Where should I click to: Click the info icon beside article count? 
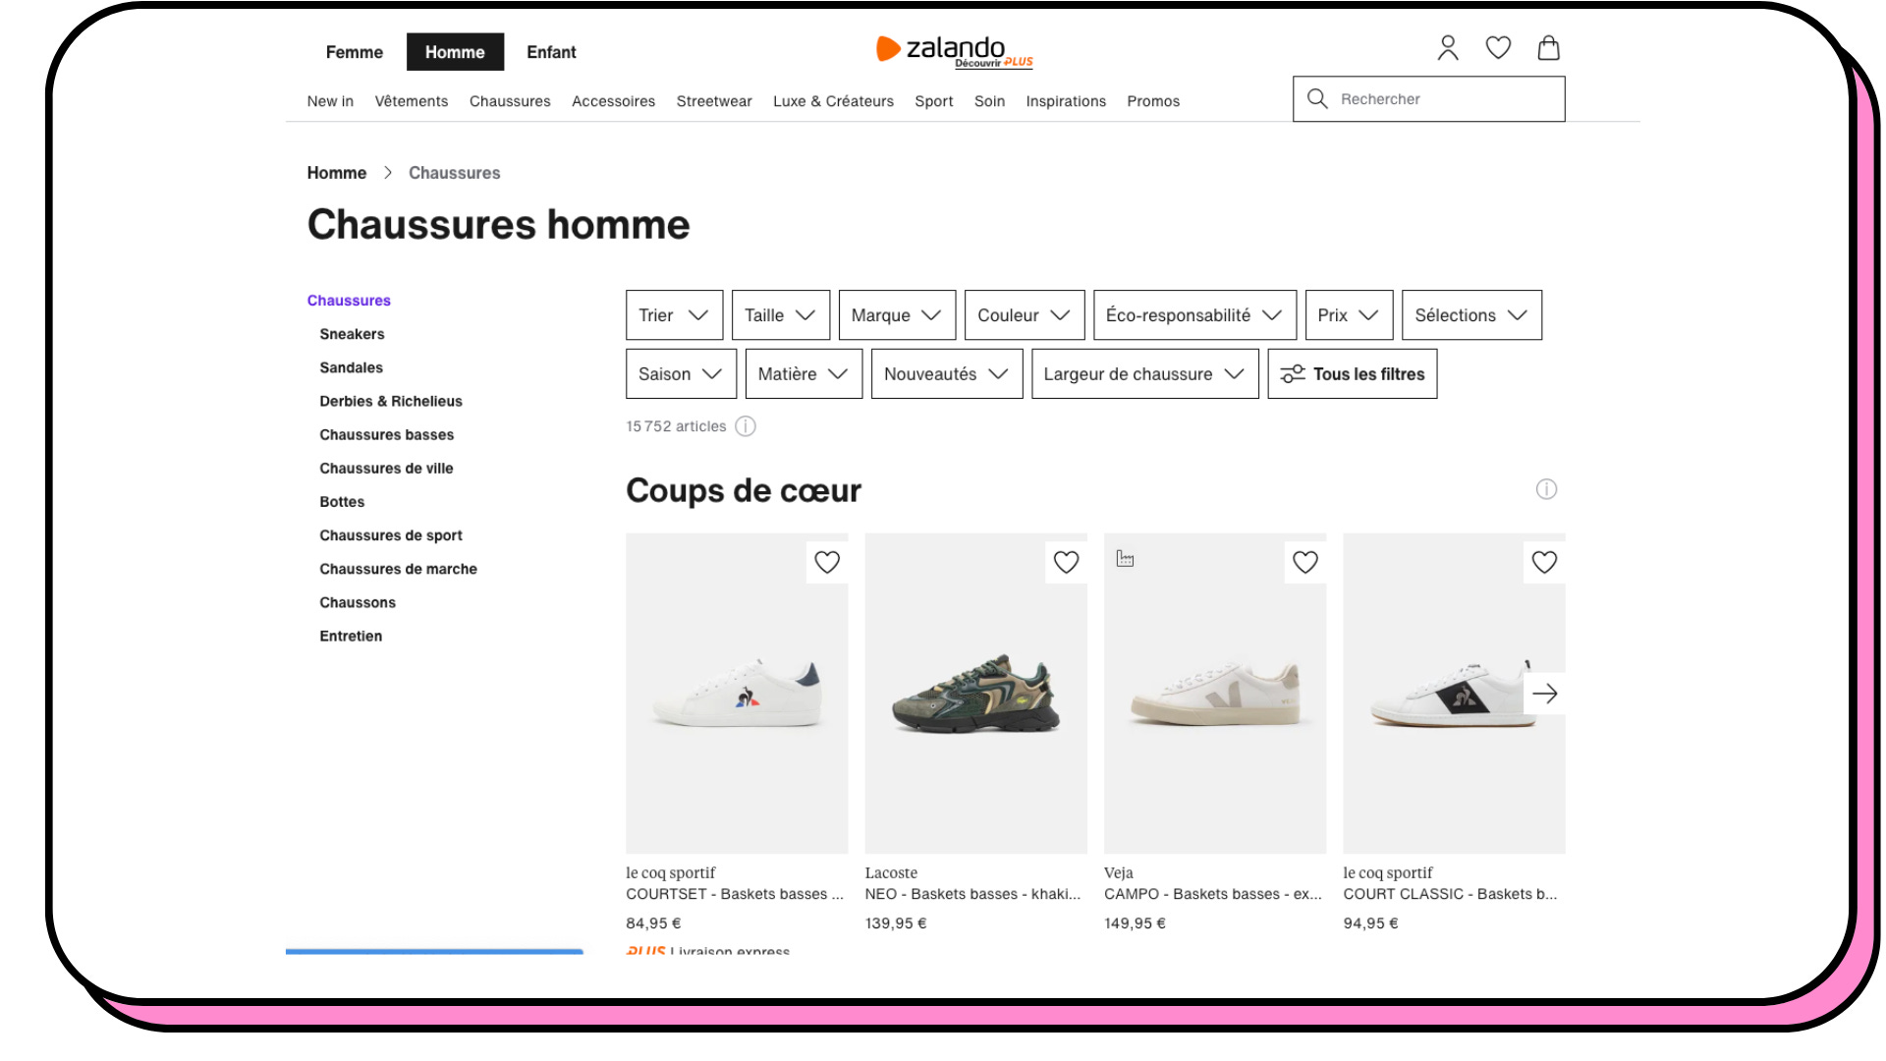coord(746,426)
